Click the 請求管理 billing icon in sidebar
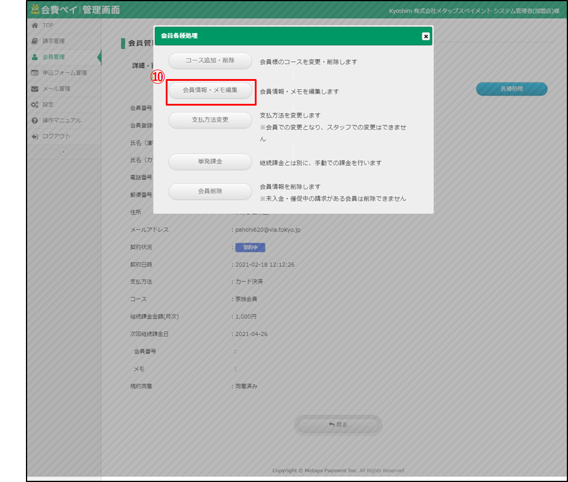Screen dimensions: 568x482 point(35,41)
